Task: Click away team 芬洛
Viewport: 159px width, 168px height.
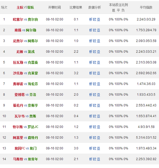Action: [x=33, y=95]
